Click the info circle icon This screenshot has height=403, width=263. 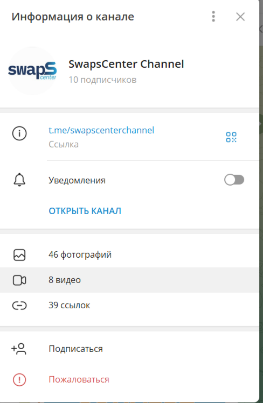point(19,133)
